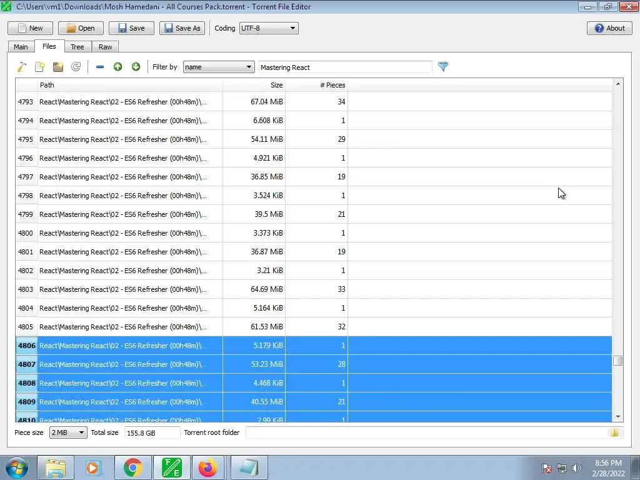Click the torrent root folder browse icon
This screenshot has width=640, height=480.
coord(614,432)
